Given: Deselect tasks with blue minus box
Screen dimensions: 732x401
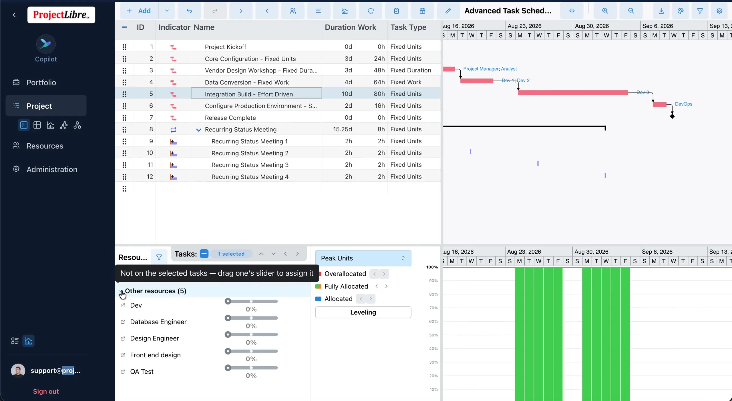Looking at the screenshot, I should [204, 254].
